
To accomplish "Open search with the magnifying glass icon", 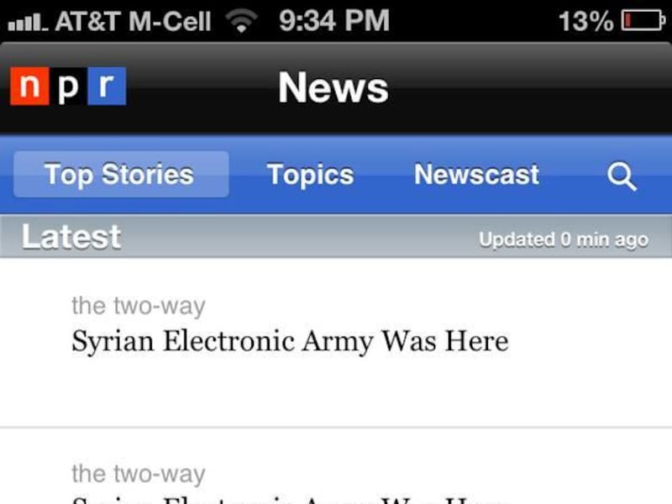I will [622, 176].
